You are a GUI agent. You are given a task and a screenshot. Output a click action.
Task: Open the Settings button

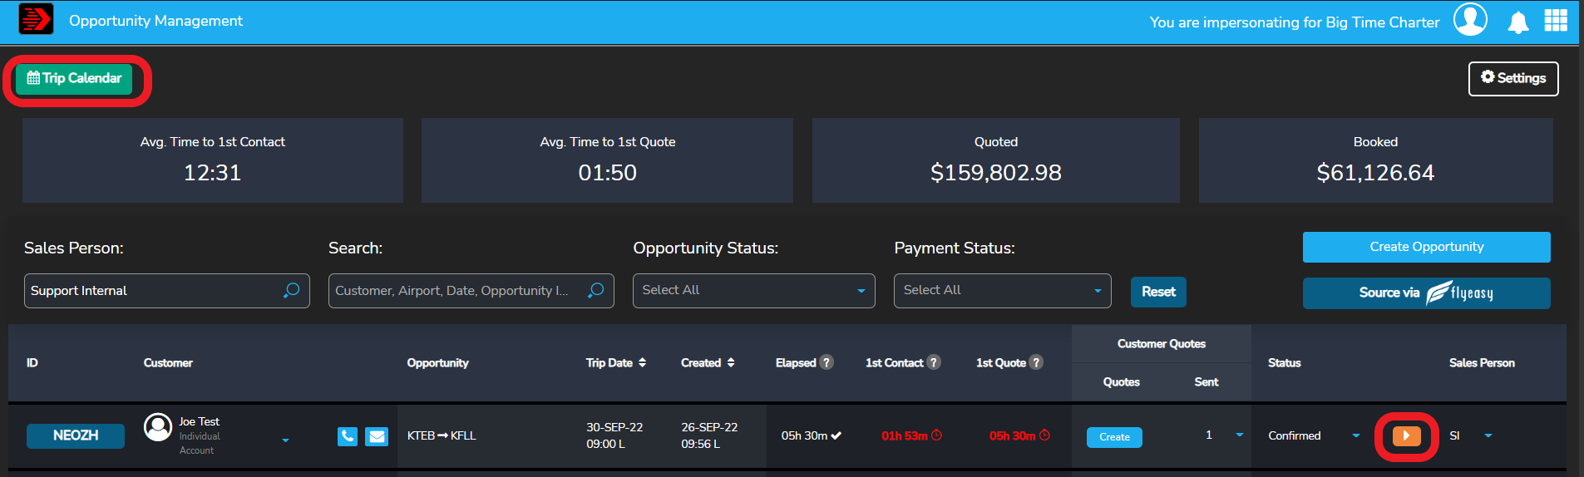[x=1512, y=79]
